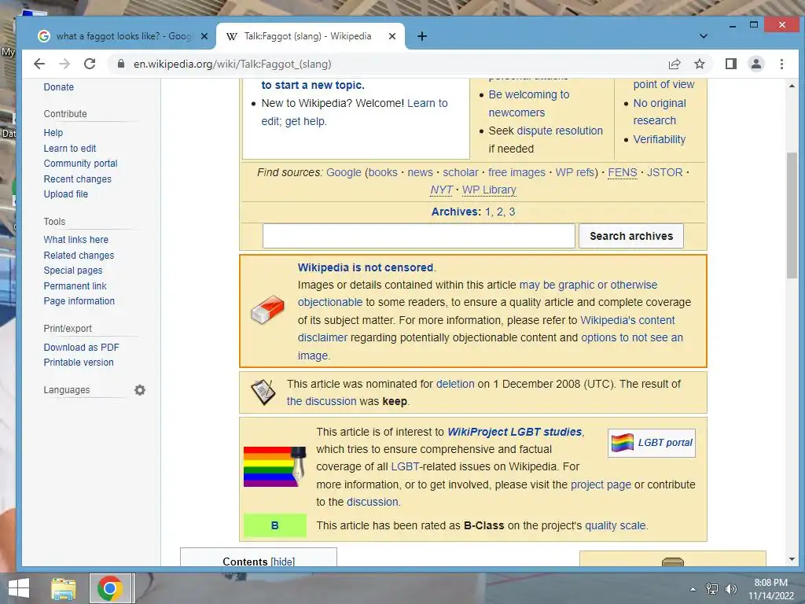Image resolution: width=805 pixels, height=604 pixels.
Task: Open WikiProject LGBT studies link
Action: coord(514,432)
